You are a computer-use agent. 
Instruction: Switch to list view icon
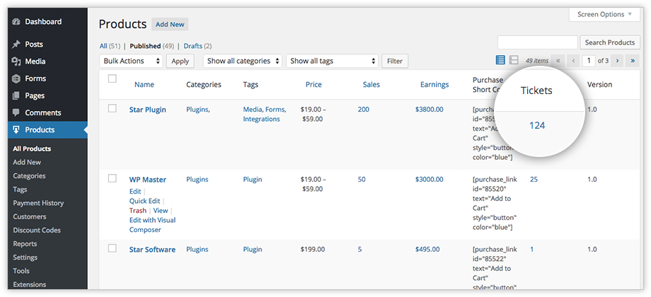(x=500, y=61)
